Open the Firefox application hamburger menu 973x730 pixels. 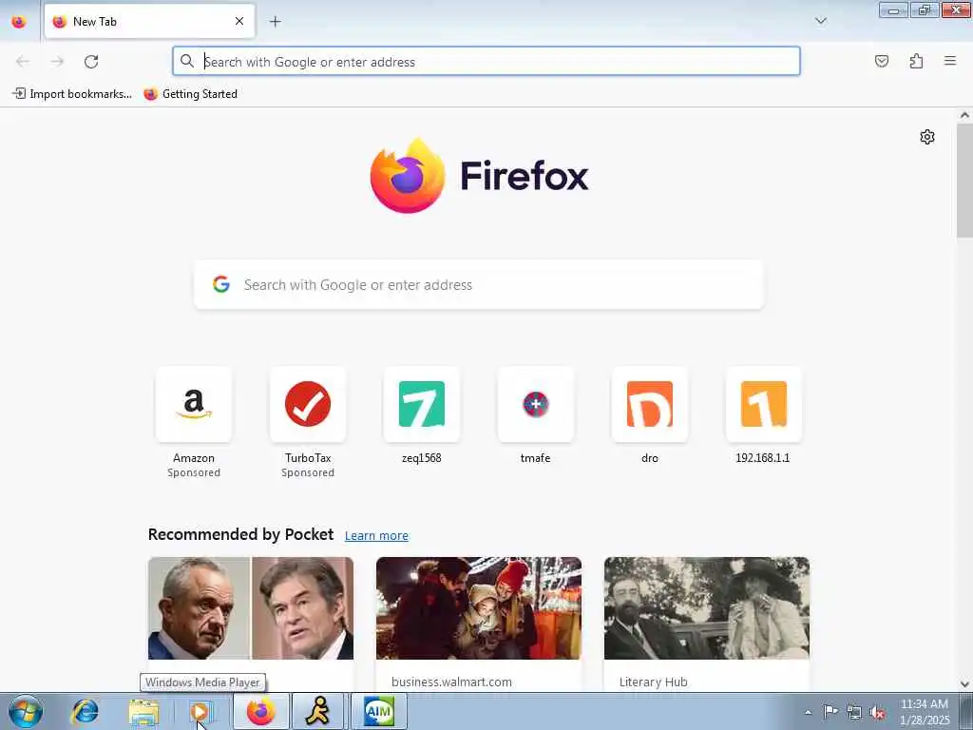950,61
